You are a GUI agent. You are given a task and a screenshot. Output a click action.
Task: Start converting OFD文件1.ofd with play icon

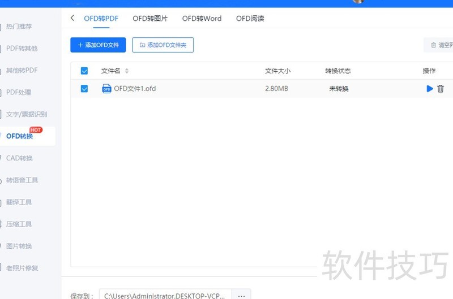click(x=430, y=89)
